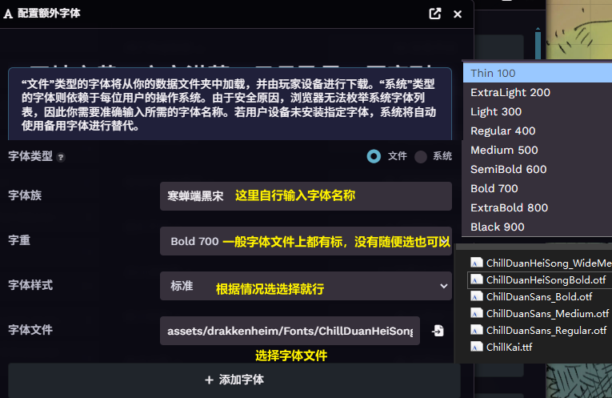Image resolution: width=612 pixels, height=398 pixels.
Task: Click the ChillDuanSans_Bold.otf file icon
Action: [476, 297]
